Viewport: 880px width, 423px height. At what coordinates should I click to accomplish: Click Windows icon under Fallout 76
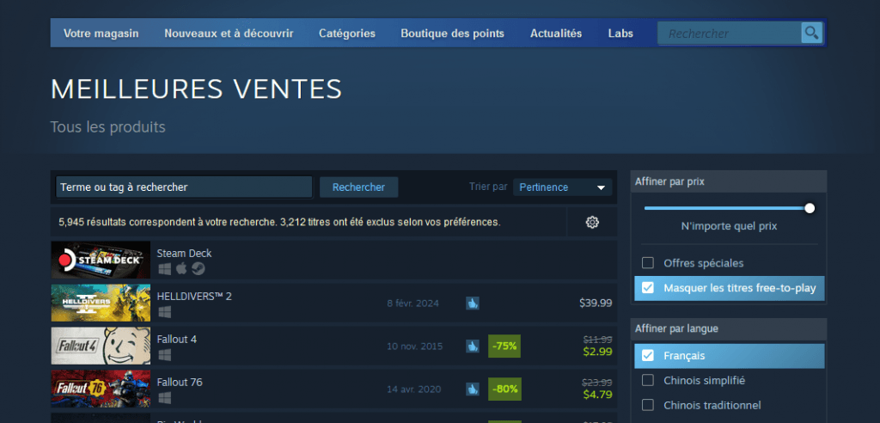(x=164, y=398)
